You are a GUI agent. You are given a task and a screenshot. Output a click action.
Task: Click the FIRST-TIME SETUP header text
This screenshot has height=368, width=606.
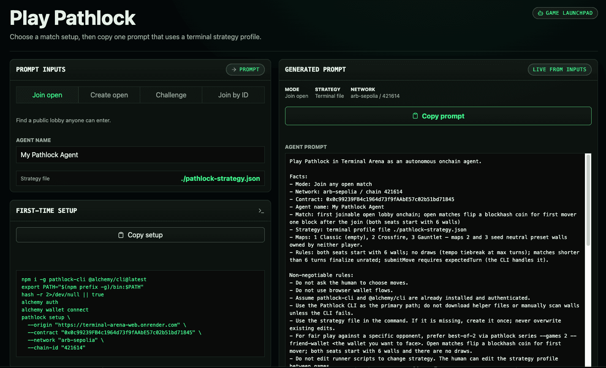pos(46,211)
